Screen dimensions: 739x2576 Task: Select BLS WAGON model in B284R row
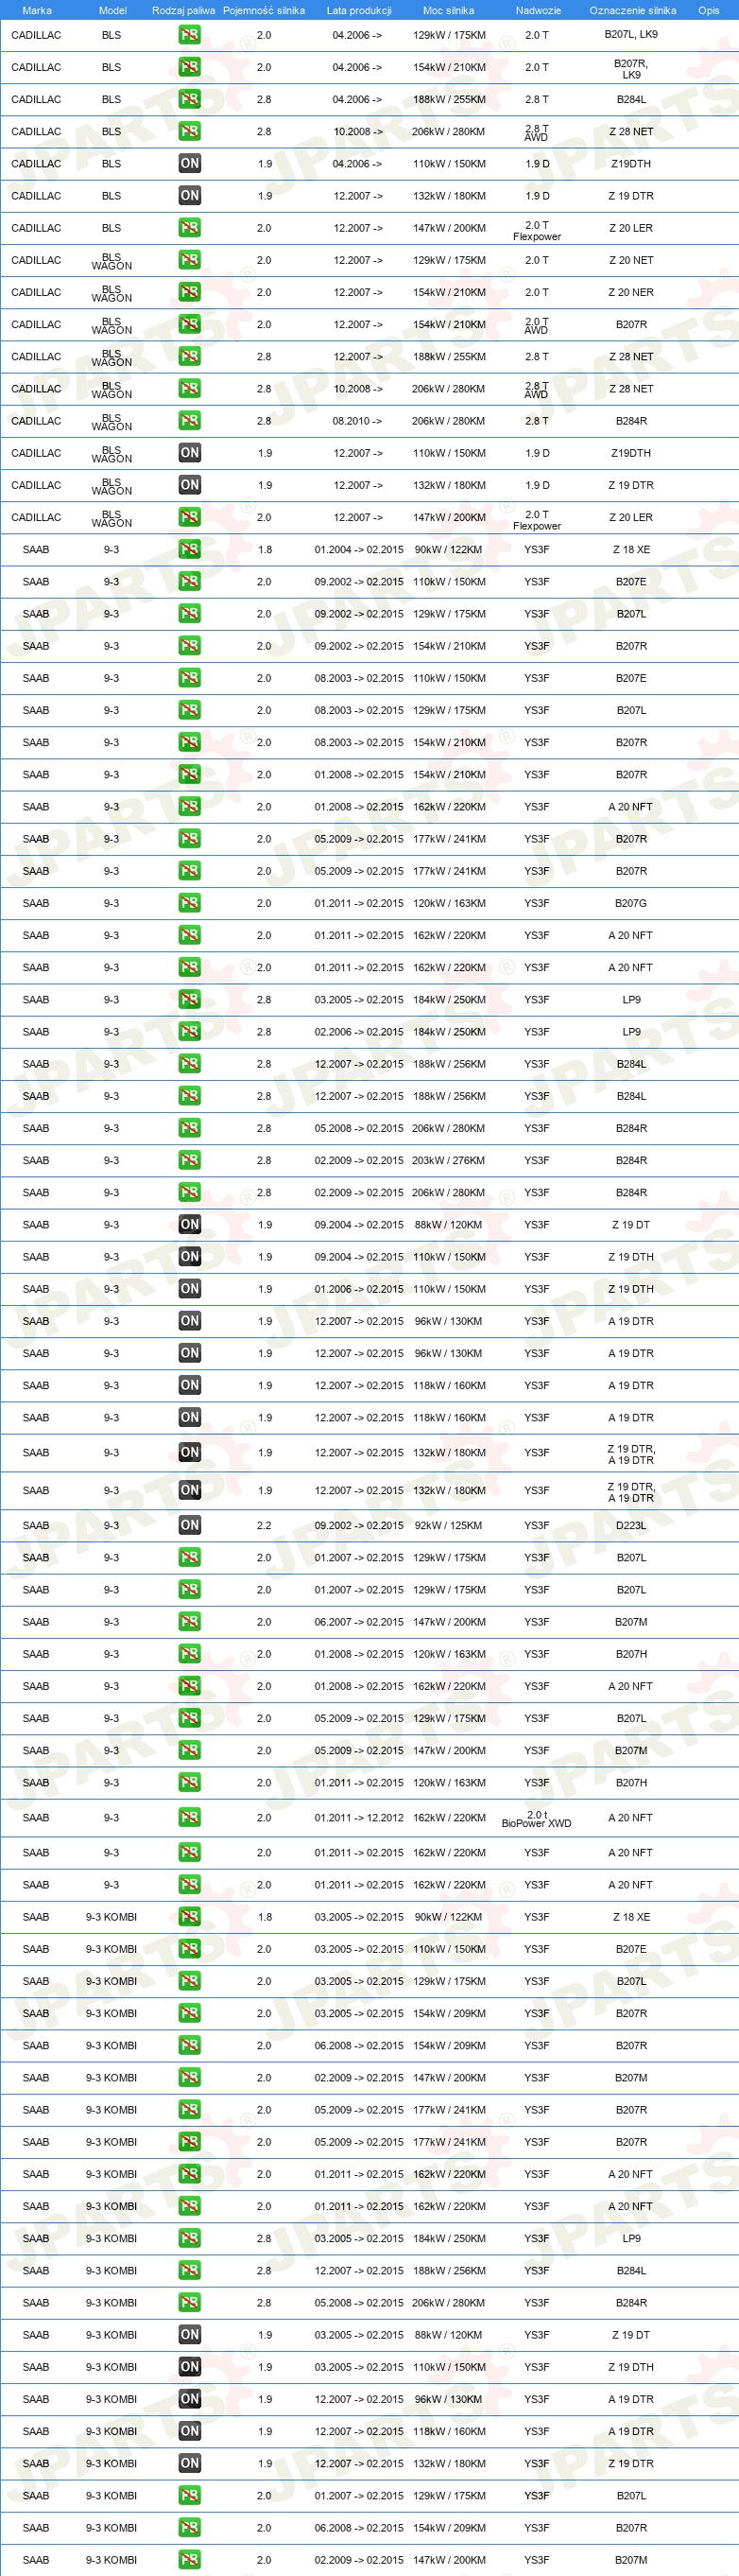tap(112, 423)
